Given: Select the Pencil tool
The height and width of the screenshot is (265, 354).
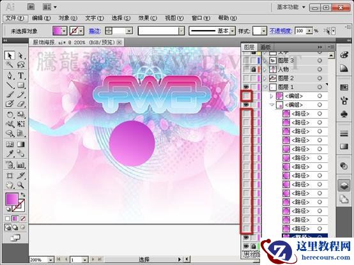Looking at the screenshot, I should tap(21, 95).
